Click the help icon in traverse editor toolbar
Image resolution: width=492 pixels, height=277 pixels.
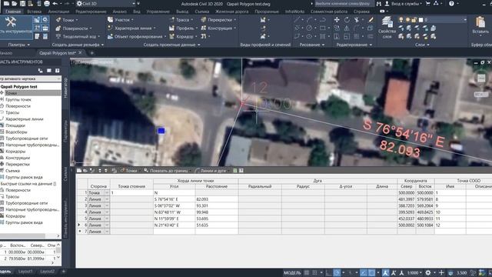(x=241, y=171)
